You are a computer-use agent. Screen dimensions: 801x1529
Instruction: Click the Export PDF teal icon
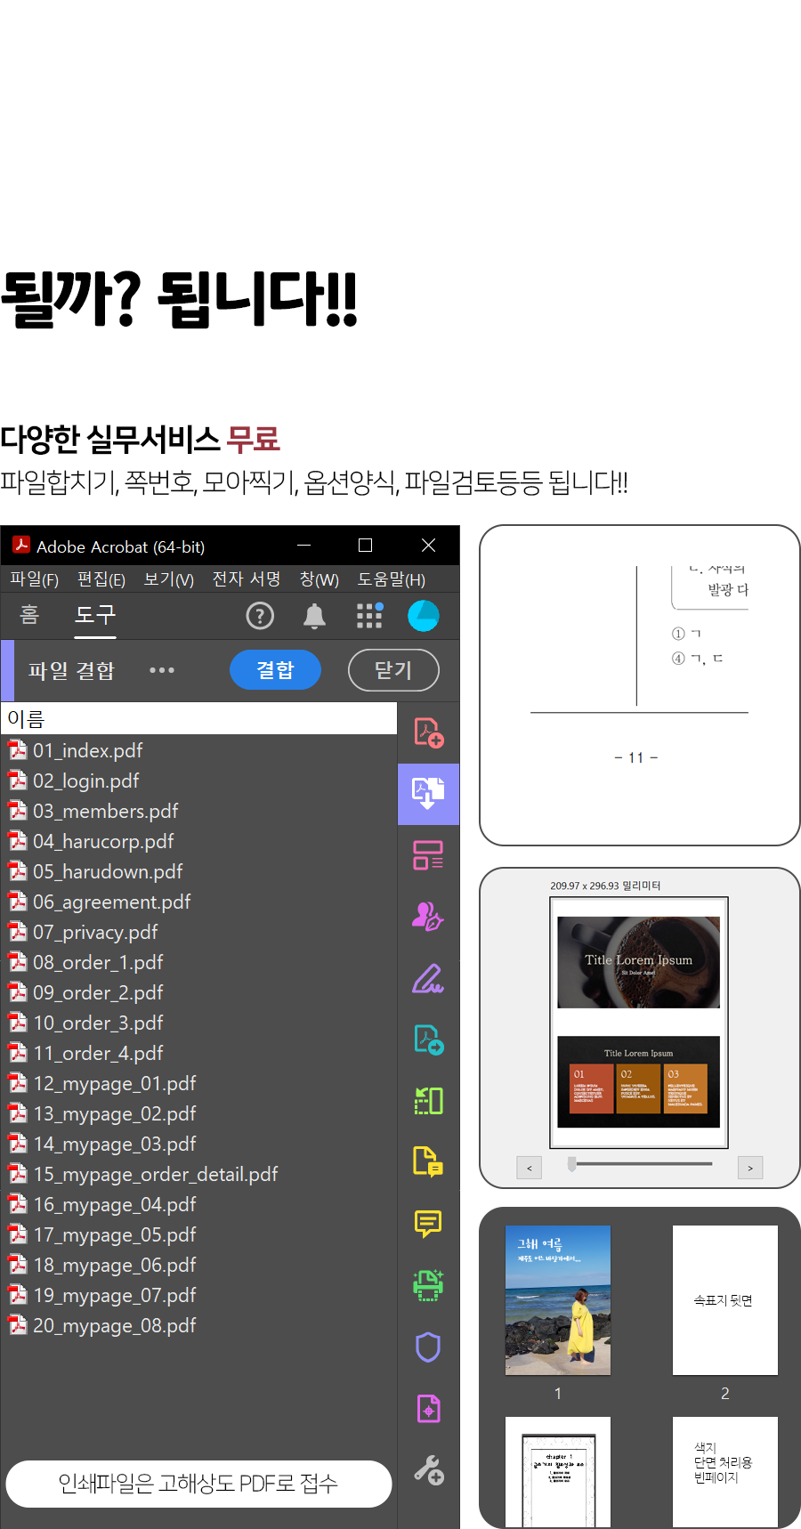coord(428,1040)
